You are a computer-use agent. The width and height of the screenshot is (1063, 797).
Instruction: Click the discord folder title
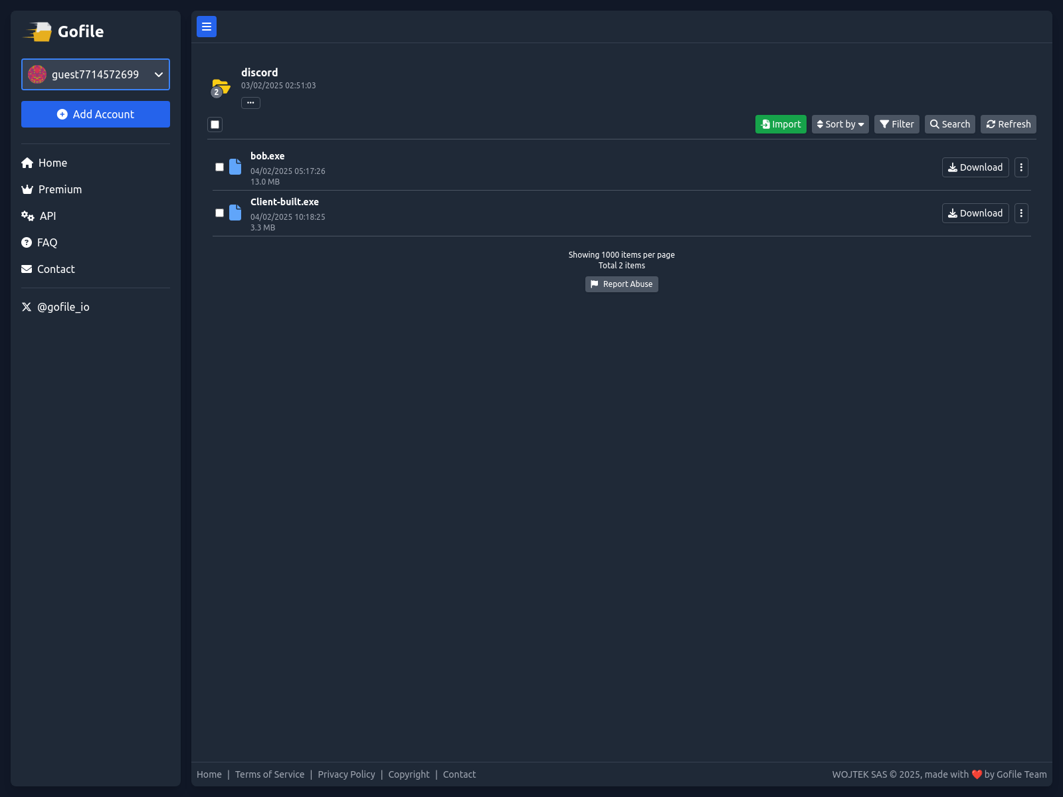pyautogui.click(x=259, y=72)
